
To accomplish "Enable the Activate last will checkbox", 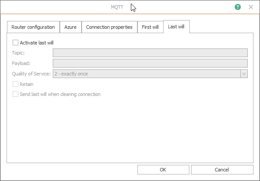I will (15, 43).
